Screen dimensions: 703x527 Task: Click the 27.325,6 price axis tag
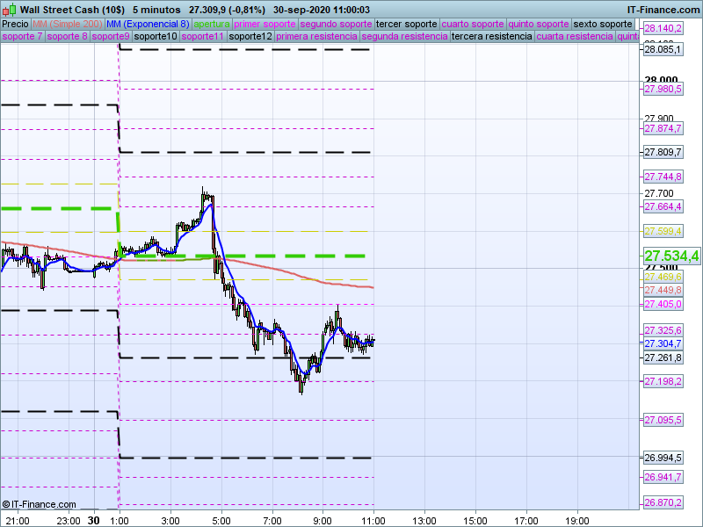(x=663, y=330)
